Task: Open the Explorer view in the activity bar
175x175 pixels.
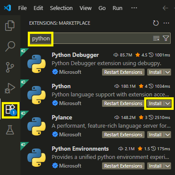Action: (x=10, y=26)
